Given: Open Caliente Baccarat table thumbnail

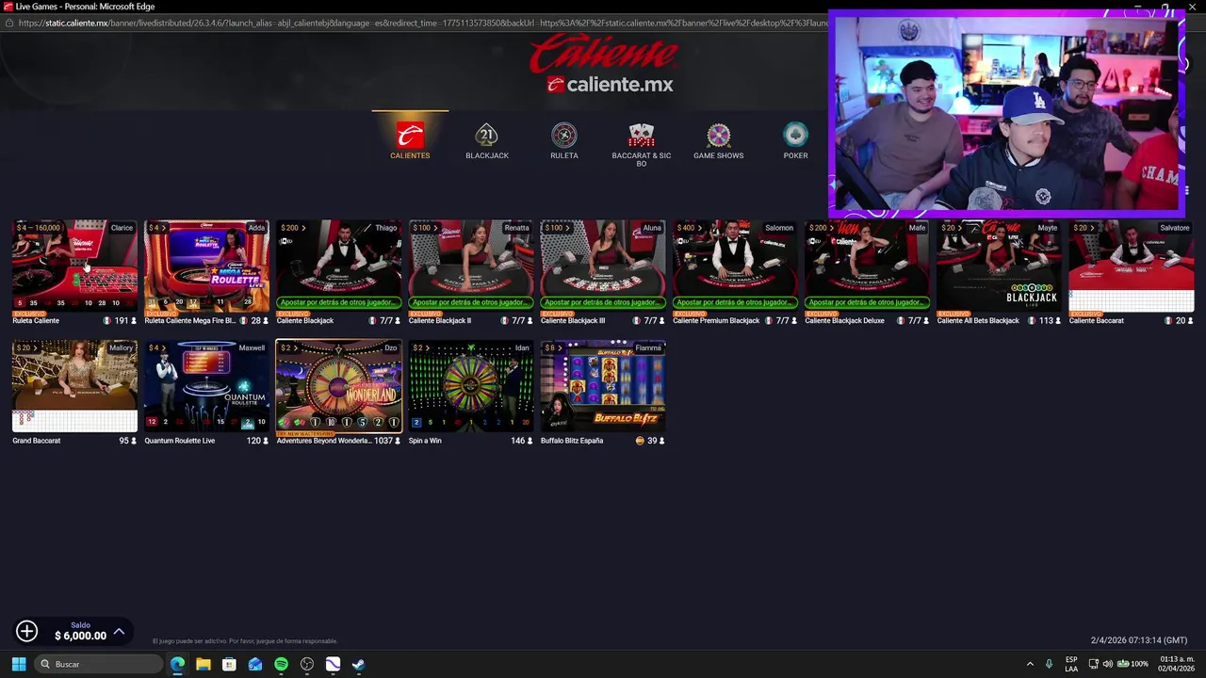Looking at the screenshot, I should [1130, 266].
